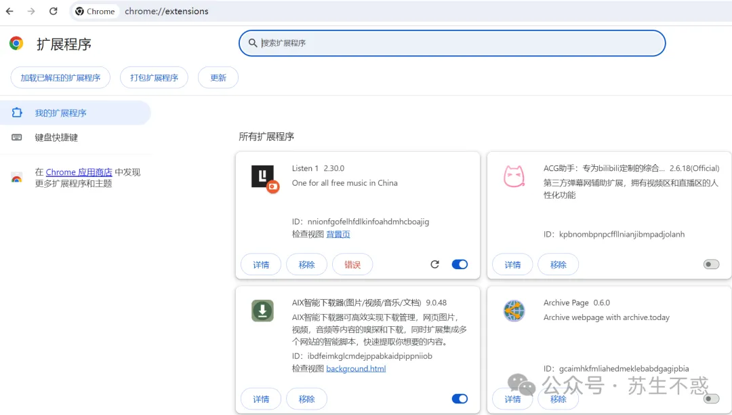Focus the 搜索扩展程序 search field
This screenshot has height=415, width=732.
(452, 43)
